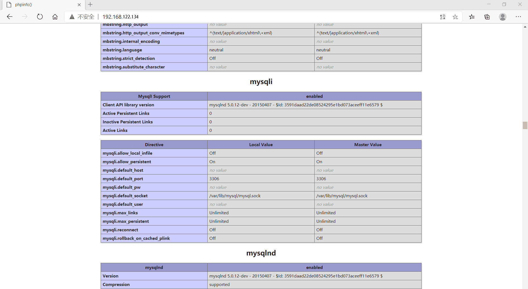Click the Master Value column header
Screen dimensions: 528x289
(368, 144)
